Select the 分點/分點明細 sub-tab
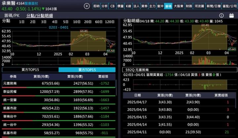Viewport: 238px width, 138px height. pos(40,16)
